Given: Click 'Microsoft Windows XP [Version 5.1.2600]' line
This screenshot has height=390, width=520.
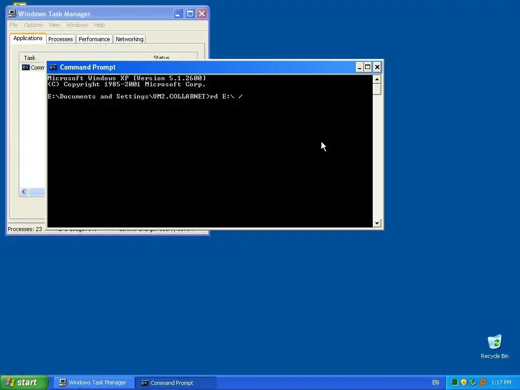Looking at the screenshot, I should (x=126, y=78).
